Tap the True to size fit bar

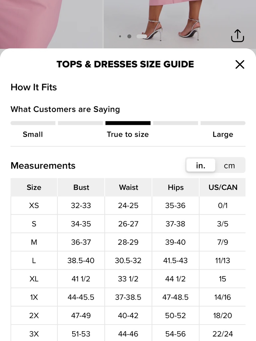(128, 123)
